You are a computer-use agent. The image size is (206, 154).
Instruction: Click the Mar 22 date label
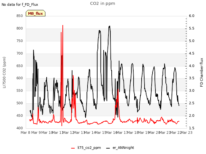pos(176,133)
